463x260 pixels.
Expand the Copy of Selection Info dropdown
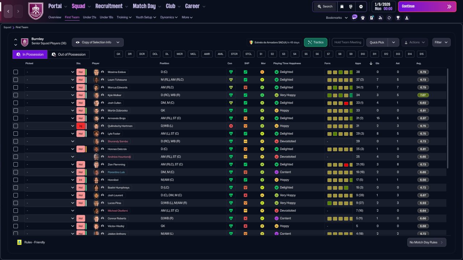(x=98, y=42)
